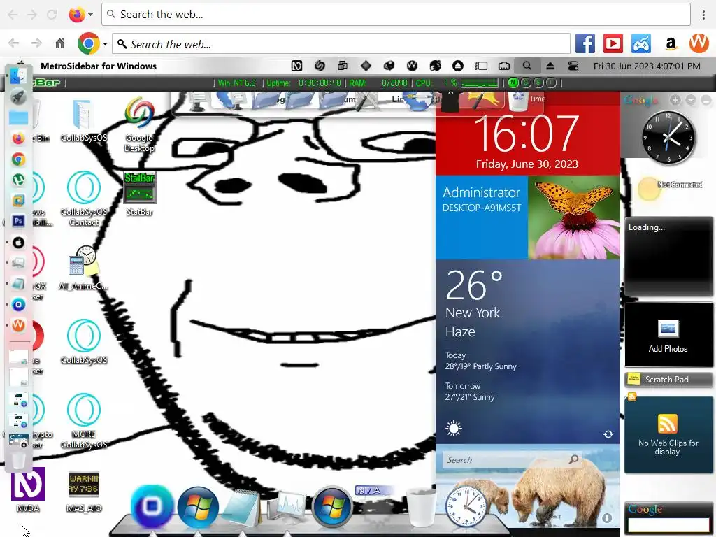
Task: Go to home page via house icon
Action: tap(59, 44)
